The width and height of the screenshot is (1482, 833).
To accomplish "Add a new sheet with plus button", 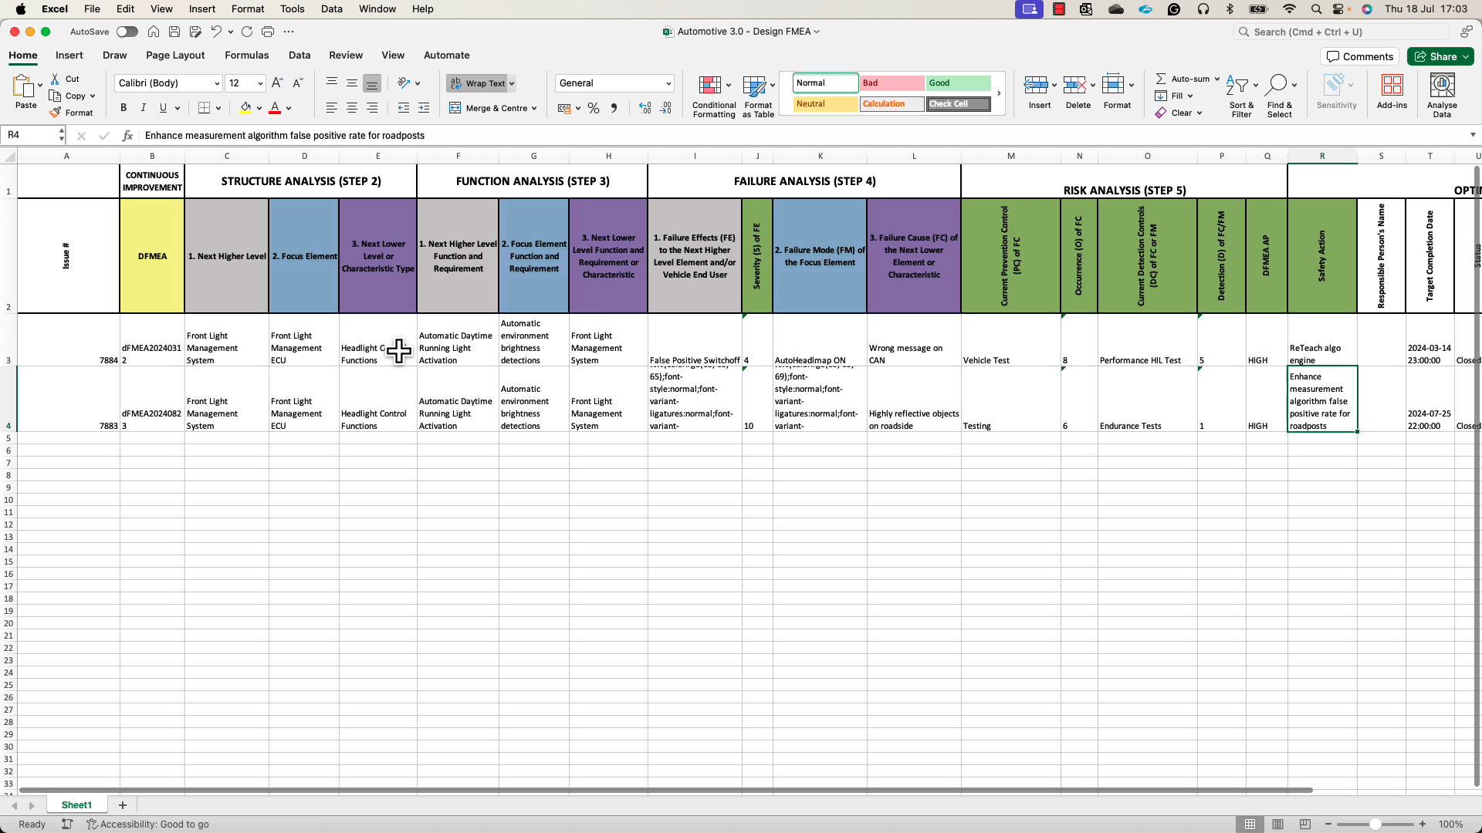I will (122, 804).
